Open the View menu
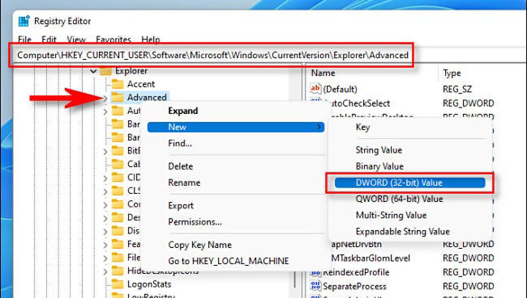The height and width of the screenshot is (298, 527). pyautogui.click(x=76, y=40)
